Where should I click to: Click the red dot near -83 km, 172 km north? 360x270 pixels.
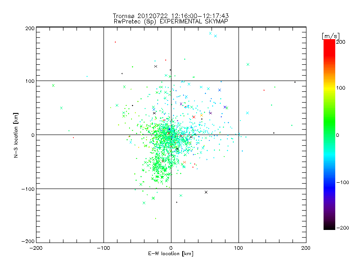115,42
